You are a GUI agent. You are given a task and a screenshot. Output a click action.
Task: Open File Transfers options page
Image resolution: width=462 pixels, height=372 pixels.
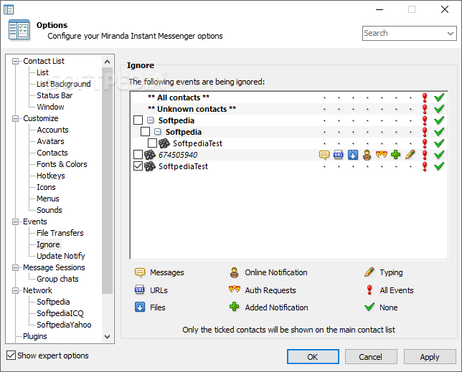click(x=60, y=233)
